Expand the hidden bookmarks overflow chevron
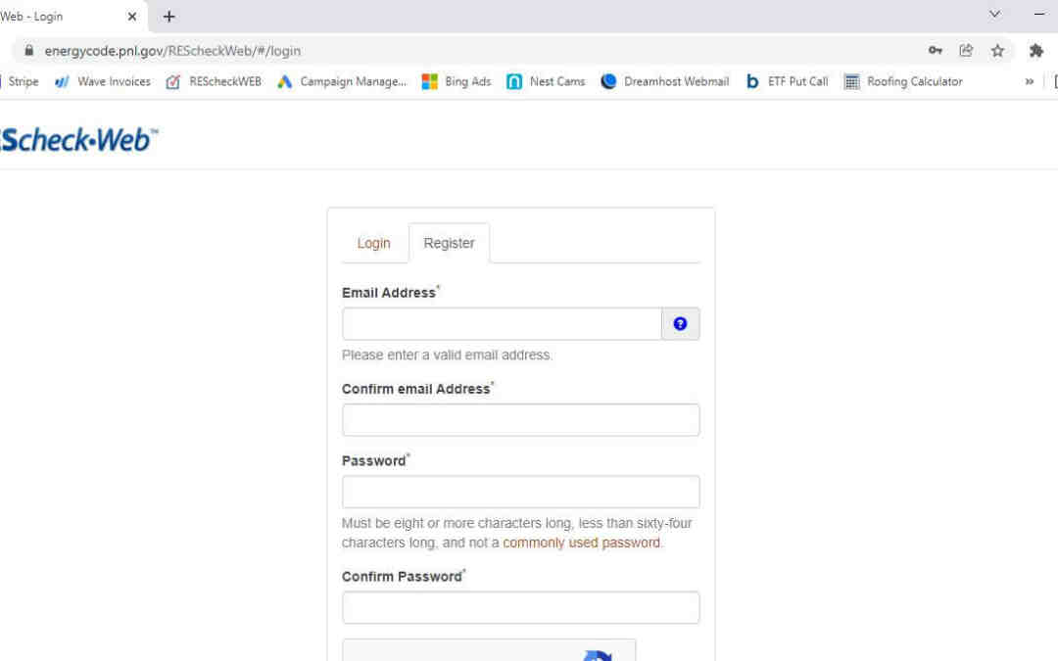 (1029, 82)
